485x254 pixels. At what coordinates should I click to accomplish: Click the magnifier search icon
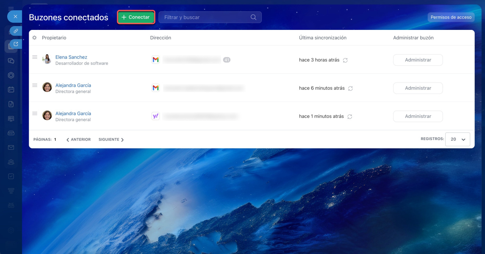253,17
